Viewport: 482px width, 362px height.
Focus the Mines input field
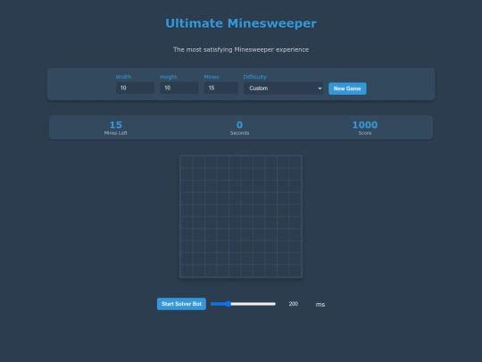[x=220, y=88]
